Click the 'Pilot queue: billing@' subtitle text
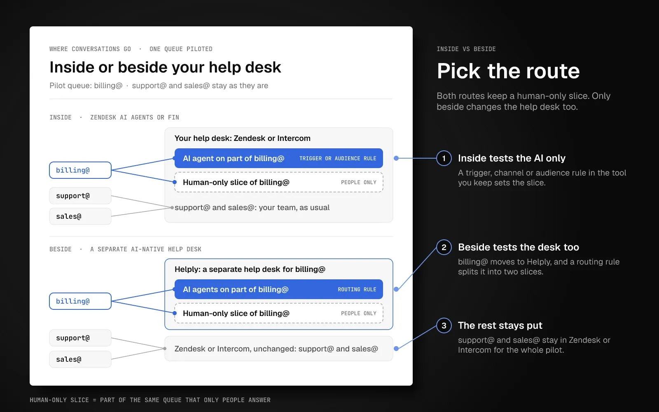This screenshot has width=659, height=412. pyautogui.click(x=86, y=86)
